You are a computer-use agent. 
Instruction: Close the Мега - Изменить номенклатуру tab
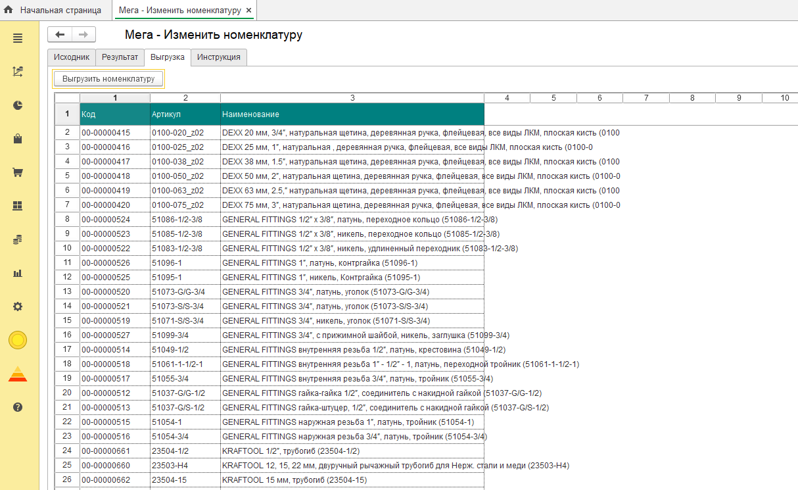click(x=248, y=11)
